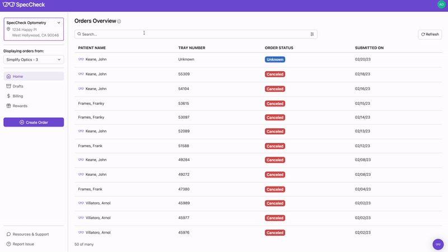Click the Create Order button
Viewport: 448px width, 252px height.
click(34, 122)
